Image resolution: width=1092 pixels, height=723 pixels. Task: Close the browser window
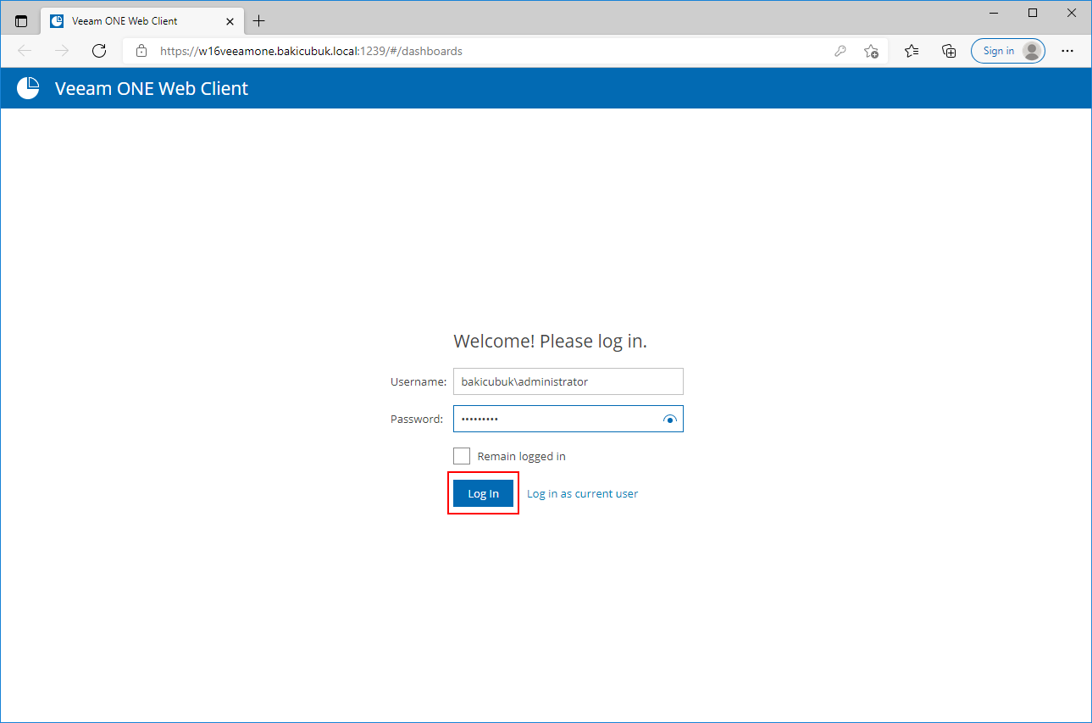coord(1072,13)
